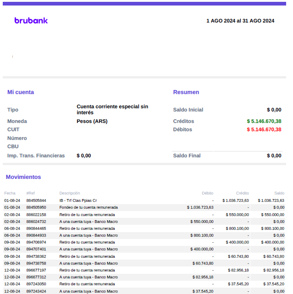This screenshot has width=293, height=294.
Task: Click the 'Fecha' column header
Action: point(10,193)
